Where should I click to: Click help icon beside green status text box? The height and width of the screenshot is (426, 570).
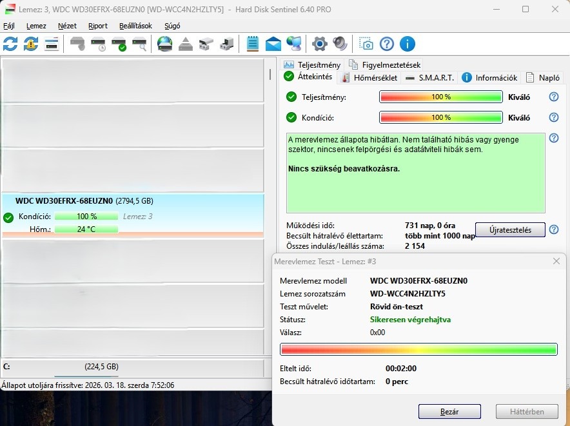(x=554, y=138)
